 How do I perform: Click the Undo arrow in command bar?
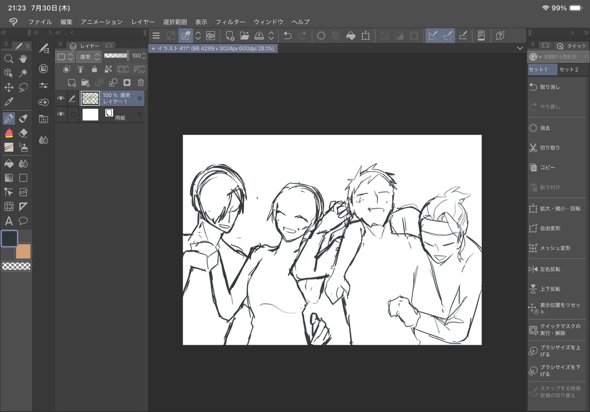point(287,36)
